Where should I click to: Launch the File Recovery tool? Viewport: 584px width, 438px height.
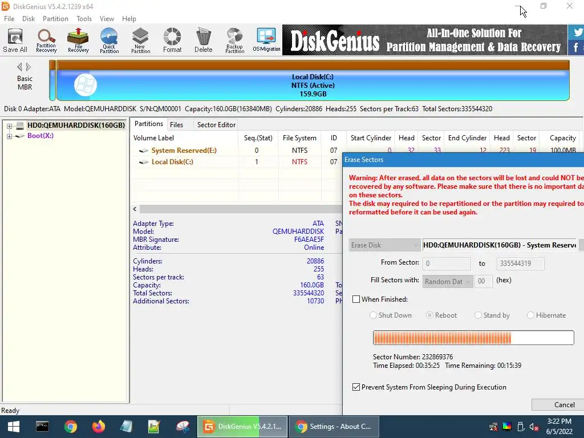tap(78, 40)
